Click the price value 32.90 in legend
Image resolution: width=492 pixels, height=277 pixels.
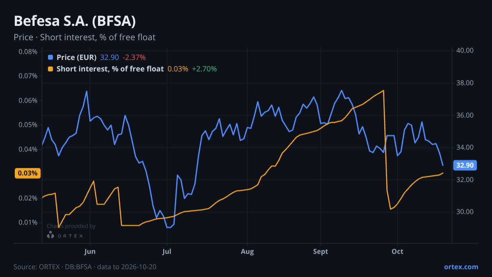[109, 57]
